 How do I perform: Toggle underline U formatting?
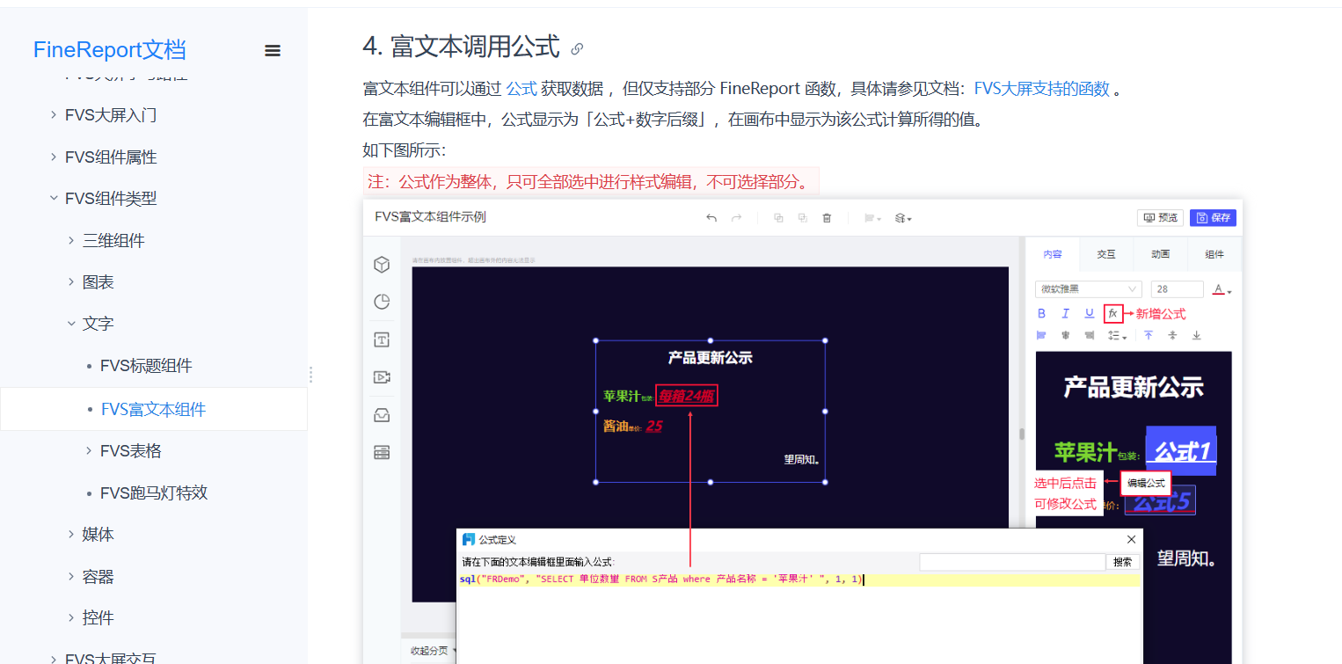point(1090,313)
